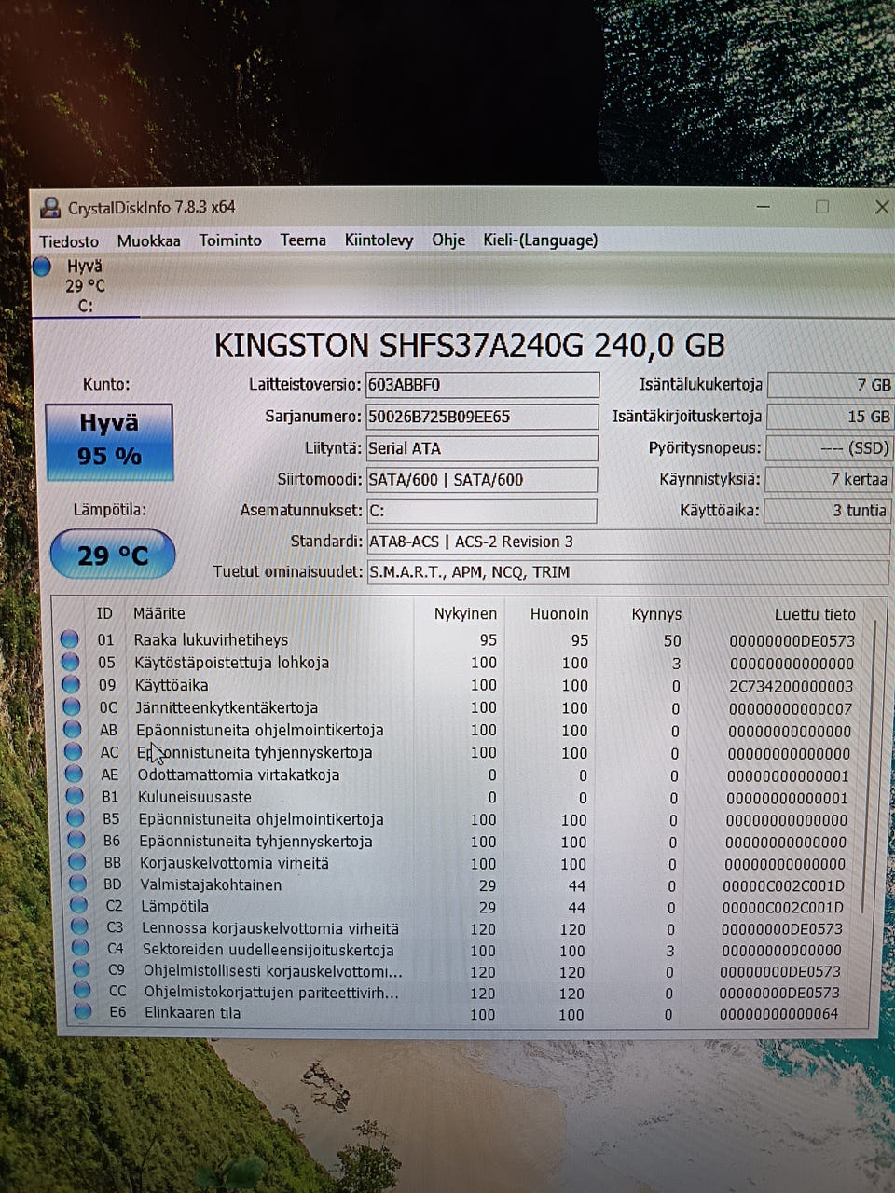
Task: Click the Pyöritysnopeus value ---- (SSD)
Action: pyautogui.click(x=829, y=448)
